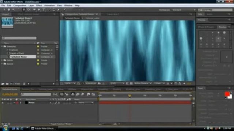Select the Zoom tool in the toolbar
Viewport: 234px width, 131px height.
pyautogui.click(x=14, y=10)
